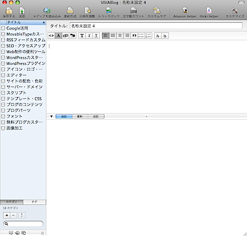
Task: Check the スクリプト category
Action: pos(3,93)
